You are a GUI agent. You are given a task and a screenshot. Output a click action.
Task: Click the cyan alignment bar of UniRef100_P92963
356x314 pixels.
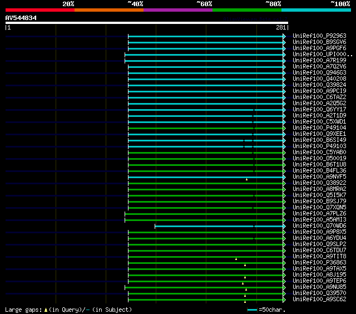205,36
